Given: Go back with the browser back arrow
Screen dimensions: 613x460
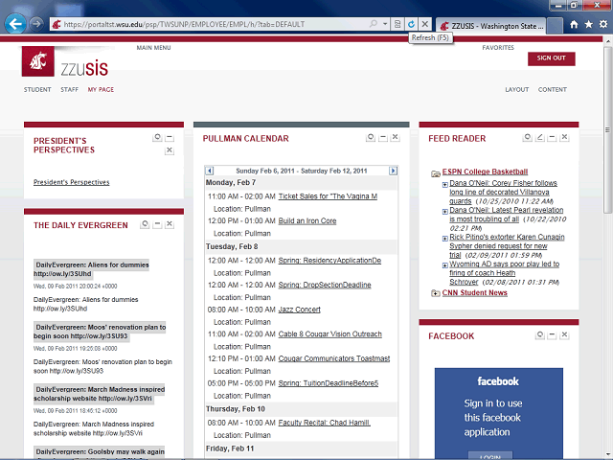Looking at the screenshot, I should [15, 24].
